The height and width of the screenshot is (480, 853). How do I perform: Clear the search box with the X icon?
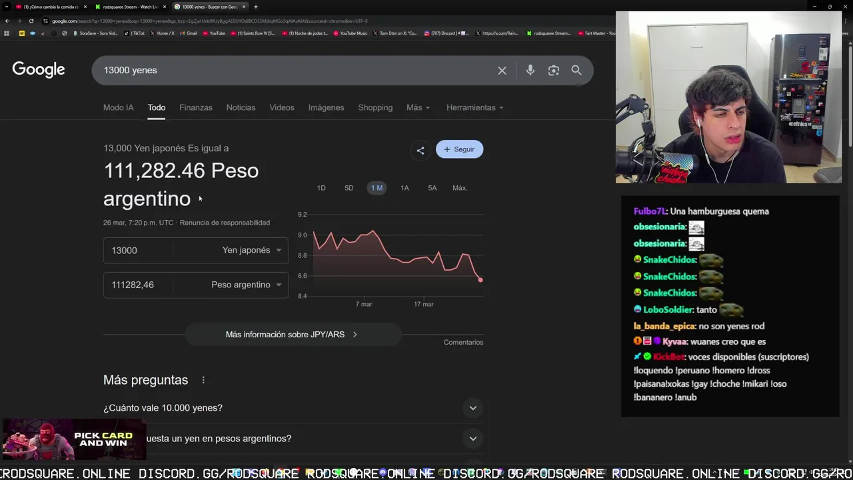[x=502, y=70]
